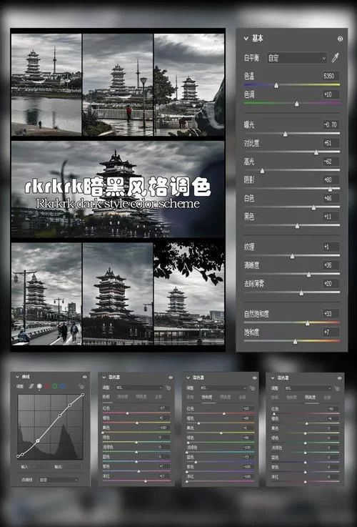Click the 对比度 value field +51
Screen dimensions: 357x527
click(x=331, y=143)
